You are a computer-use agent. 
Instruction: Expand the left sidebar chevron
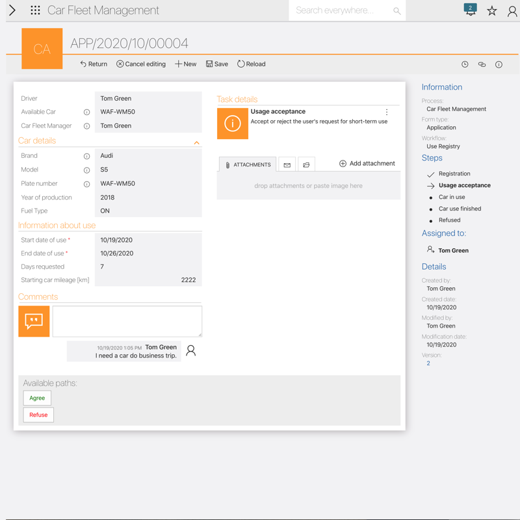click(x=12, y=10)
